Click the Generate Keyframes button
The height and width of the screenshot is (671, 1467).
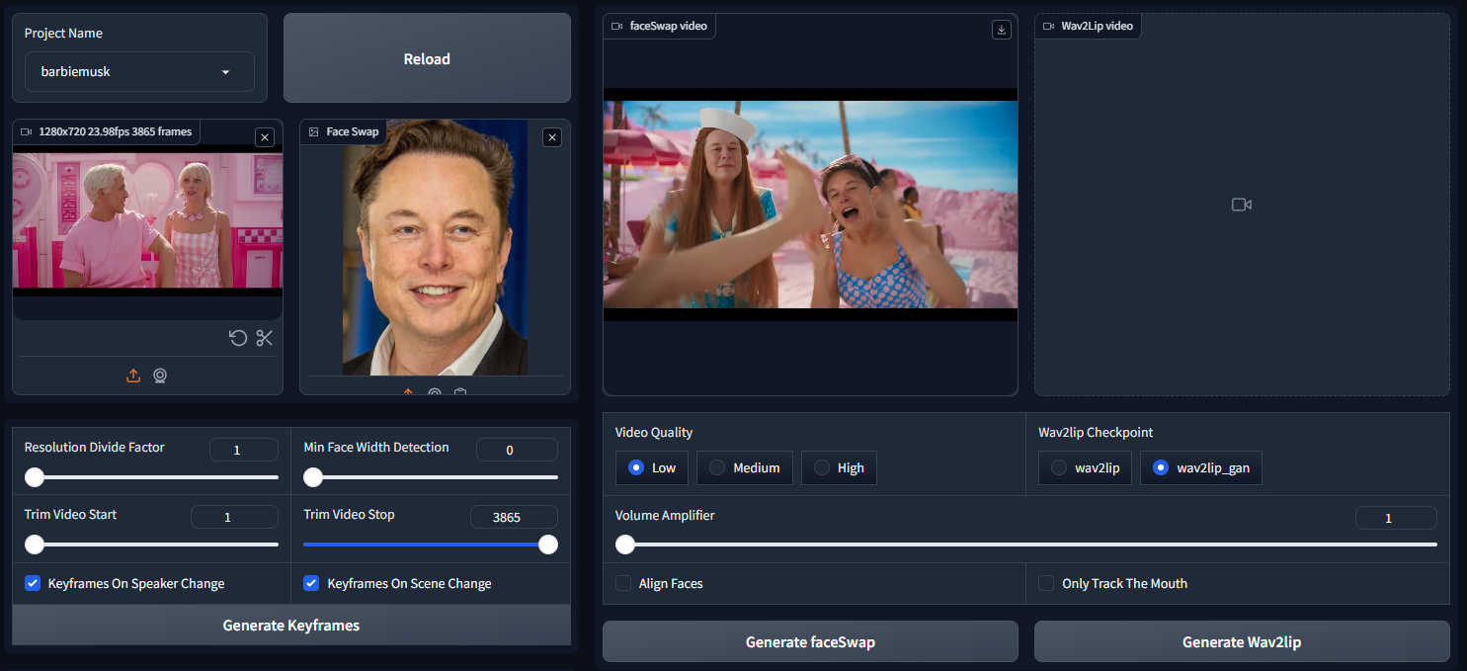click(291, 626)
